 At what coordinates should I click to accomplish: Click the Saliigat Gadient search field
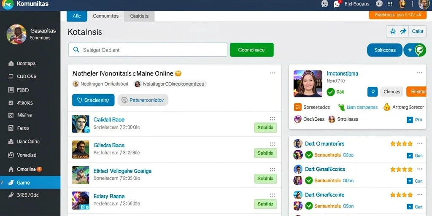[x=148, y=50]
